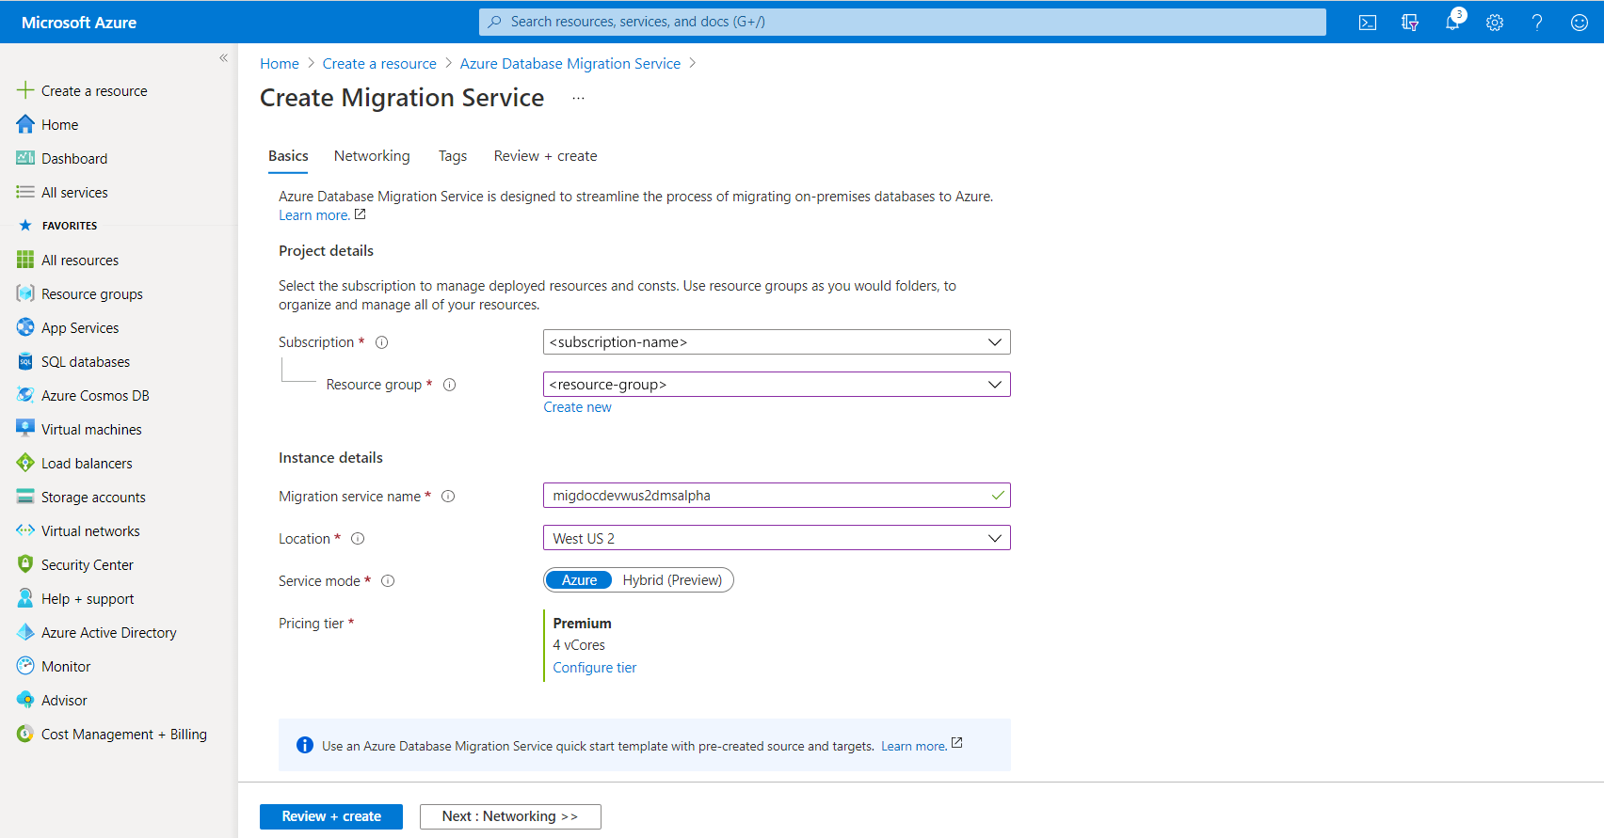Click the SQL databases sidebar icon
This screenshot has height=838, width=1604.
tap(25, 361)
